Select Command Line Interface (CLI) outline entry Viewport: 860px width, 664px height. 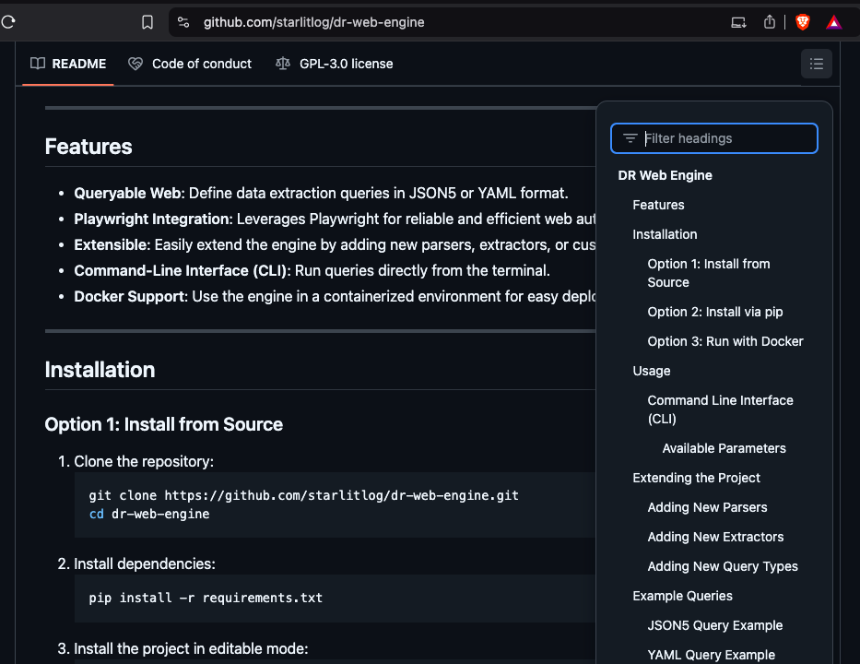click(x=720, y=409)
